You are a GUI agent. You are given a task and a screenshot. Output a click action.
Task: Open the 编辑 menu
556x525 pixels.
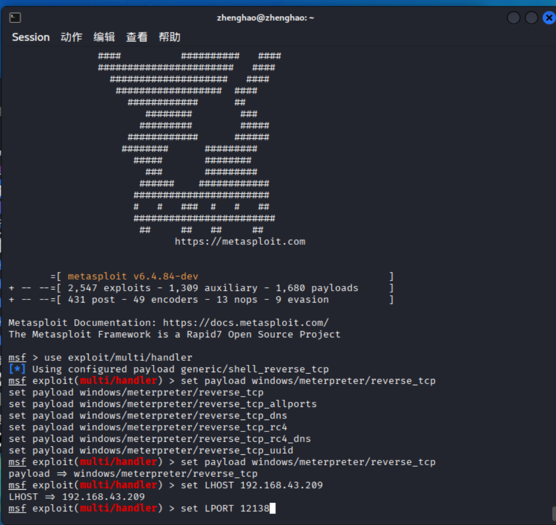(x=104, y=37)
